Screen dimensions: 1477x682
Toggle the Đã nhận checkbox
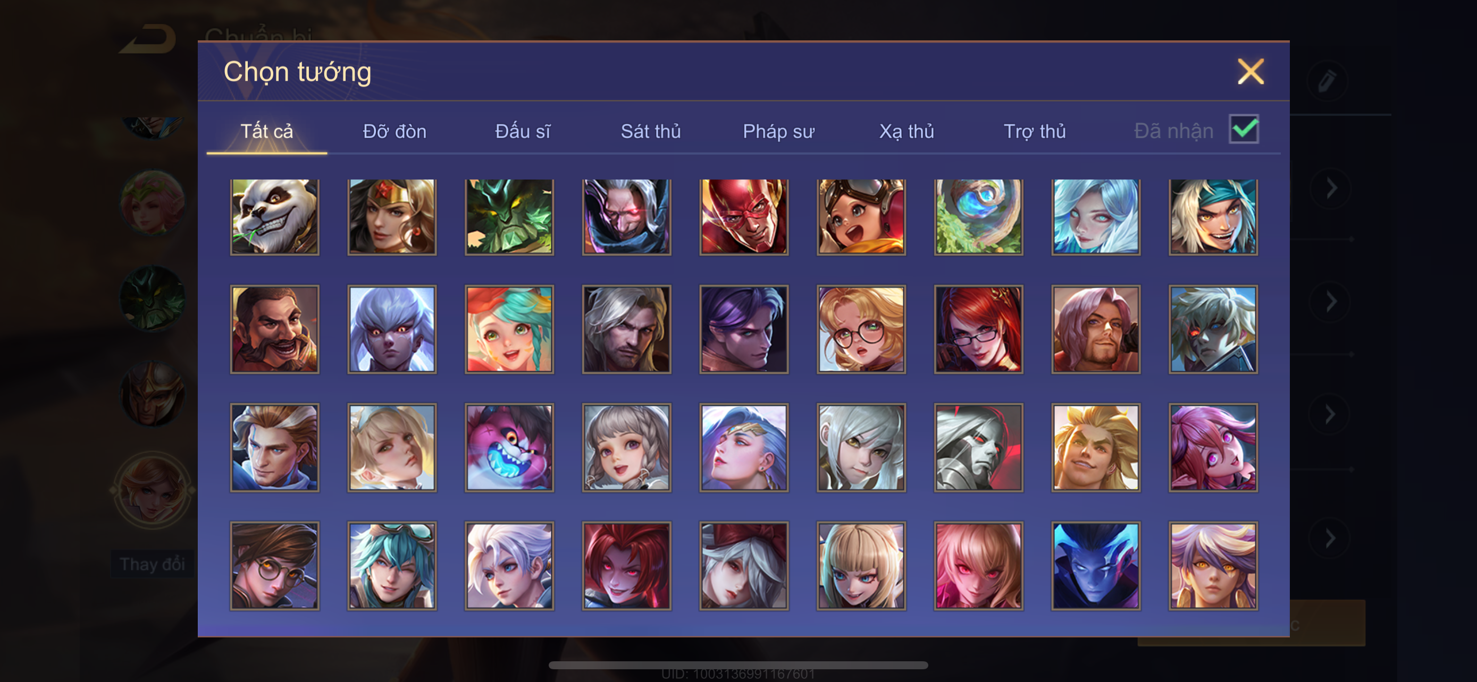pos(1244,129)
